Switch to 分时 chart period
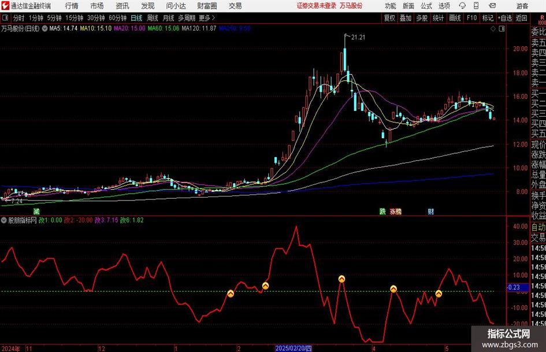The height and width of the screenshot is (352, 546). click(19, 18)
